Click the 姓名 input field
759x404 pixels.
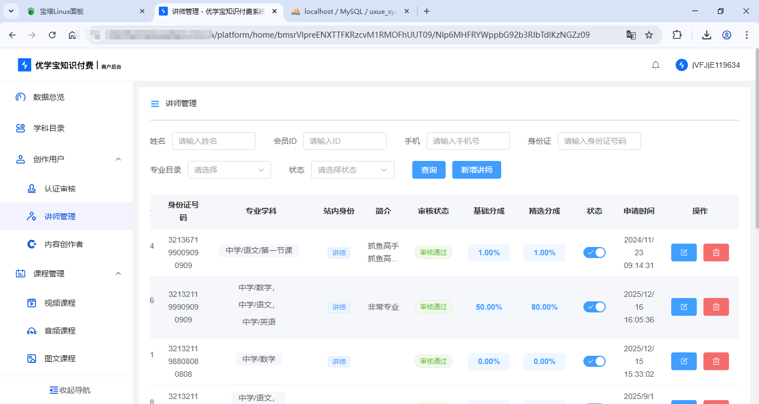point(213,141)
